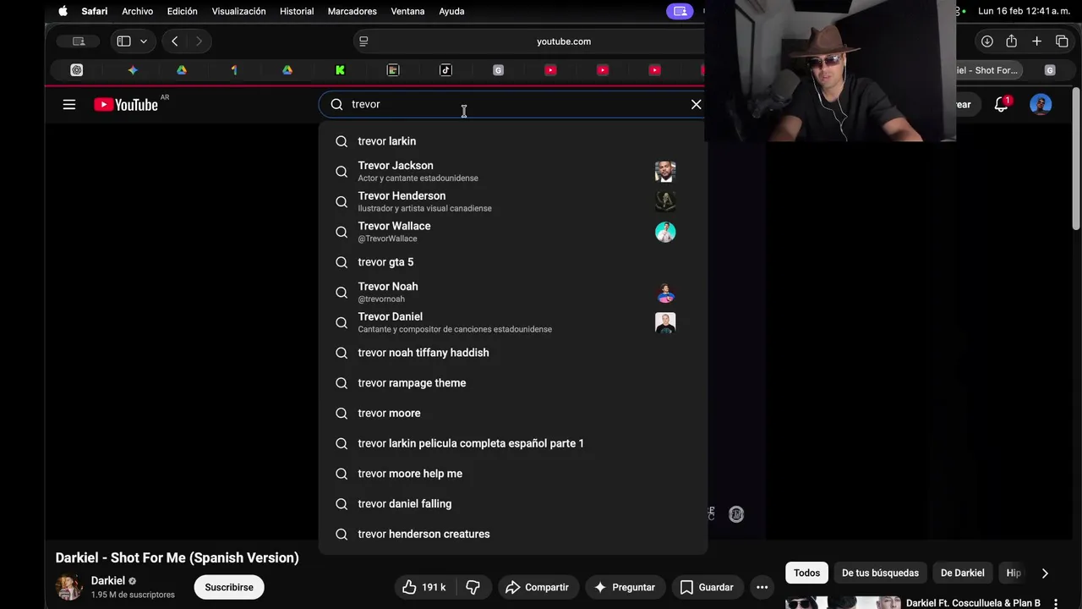Click Trevor Jackson's thumbnail image
The width and height of the screenshot is (1082, 609).
pos(665,172)
